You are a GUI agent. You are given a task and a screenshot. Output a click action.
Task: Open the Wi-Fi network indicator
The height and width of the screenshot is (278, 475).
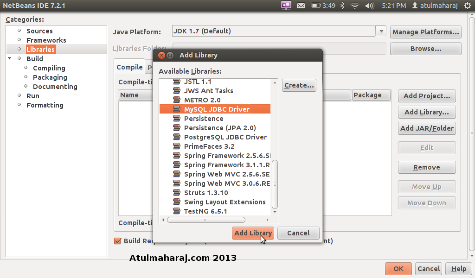(x=354, y=6)
